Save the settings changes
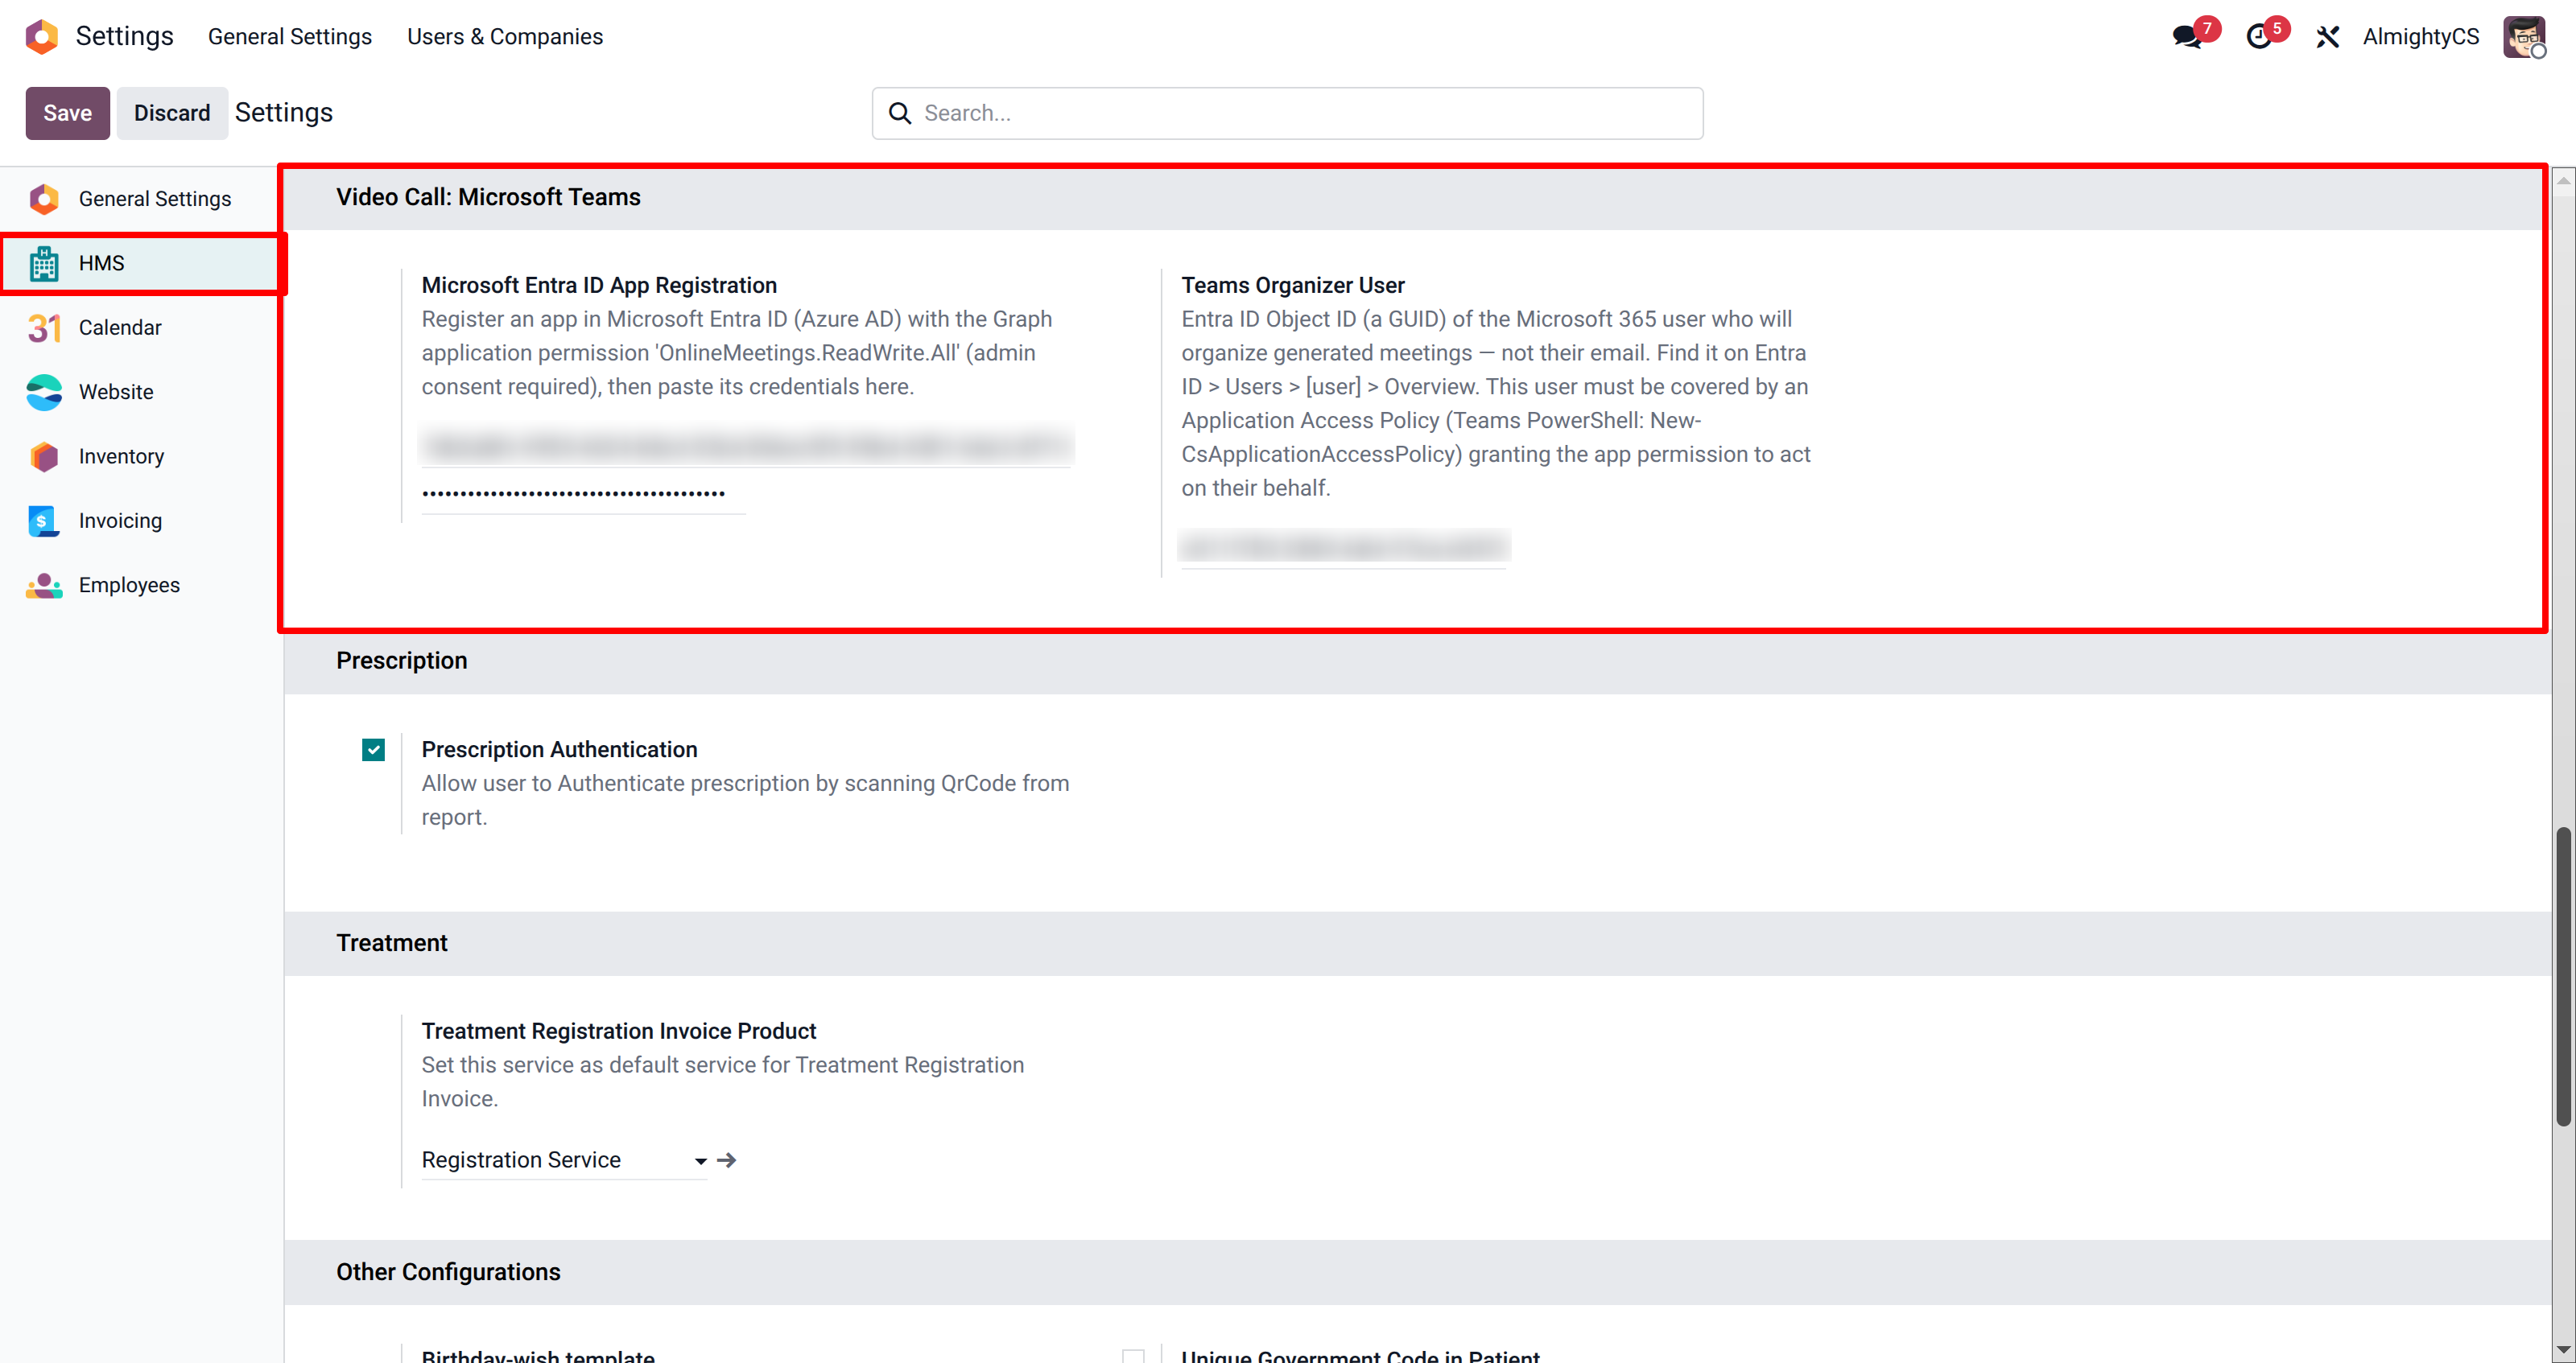2576x1363 pixels. (68, 113)
